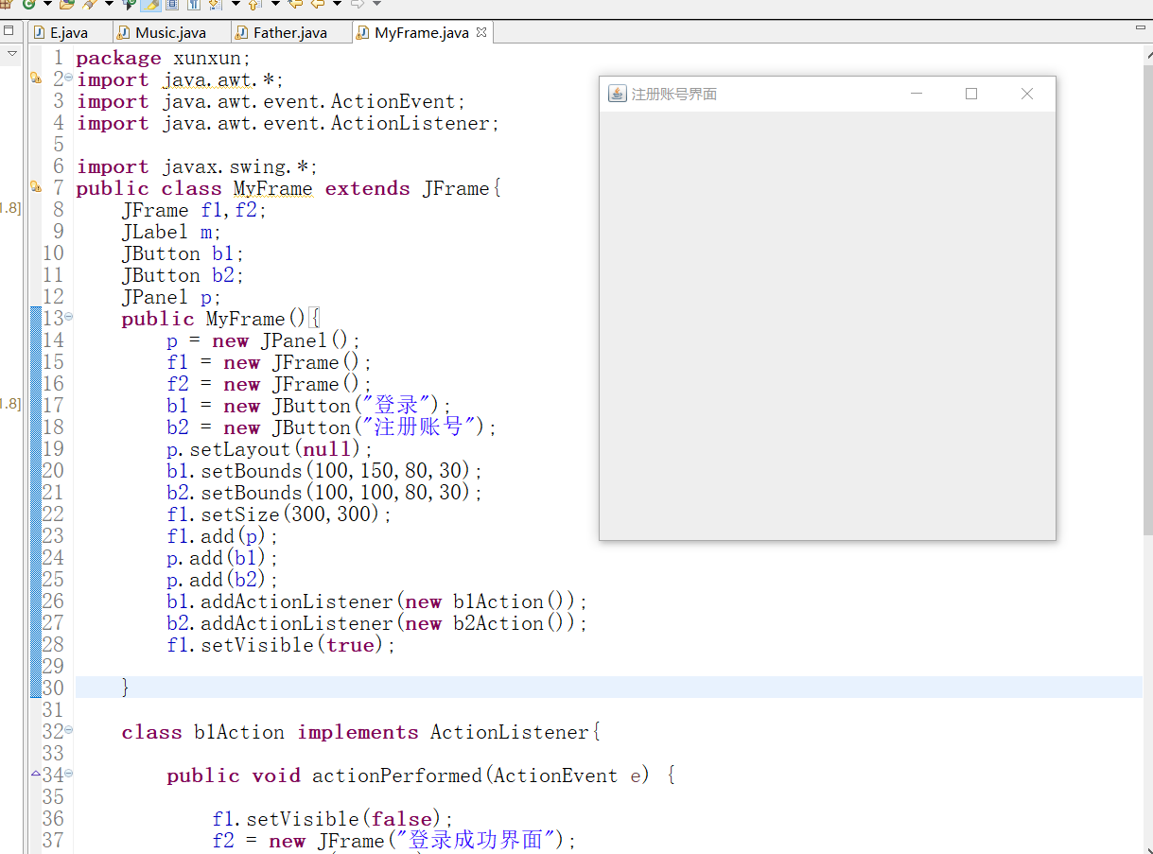Minimize the 注册账号界面 window
This screenshot has width=1153, height=854.
[x=915, y=94]
